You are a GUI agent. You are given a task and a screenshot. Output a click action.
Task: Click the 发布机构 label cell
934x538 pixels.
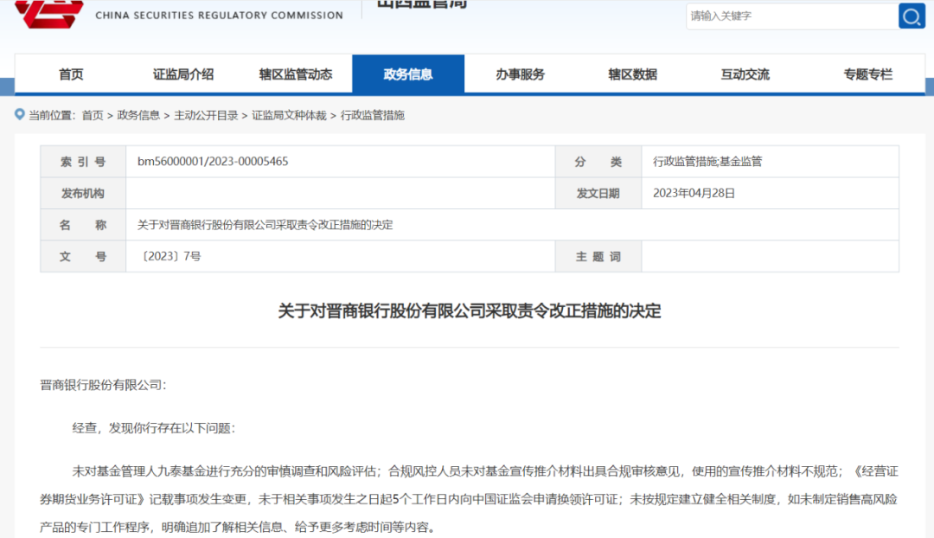pyautogui.click(x=83, y=193)
